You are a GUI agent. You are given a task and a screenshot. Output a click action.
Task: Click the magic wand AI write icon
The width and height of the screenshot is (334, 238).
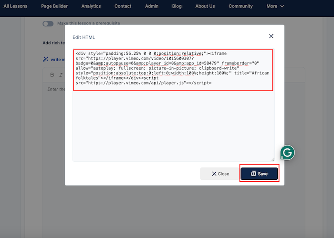click(45, 59)
